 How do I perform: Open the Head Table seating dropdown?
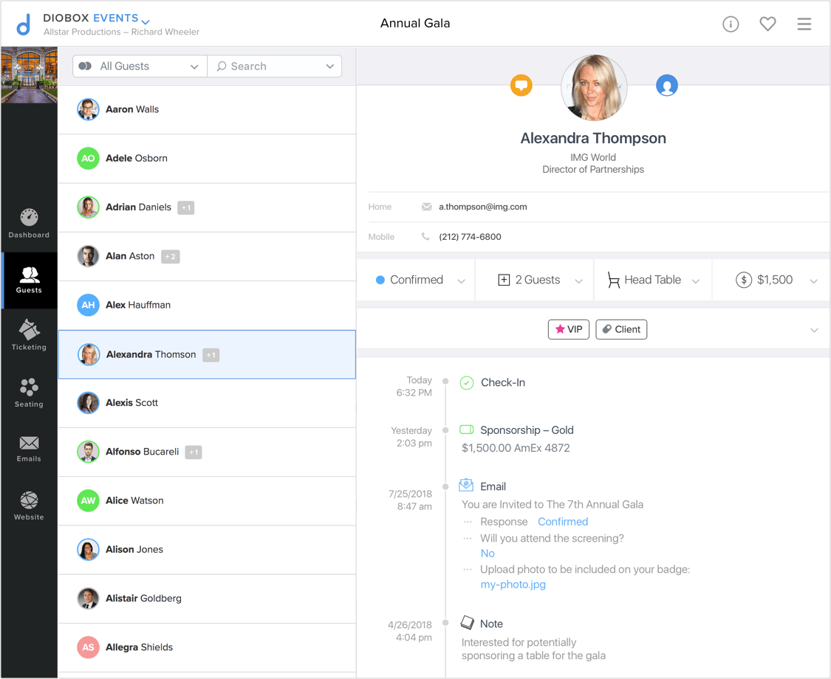653,280
